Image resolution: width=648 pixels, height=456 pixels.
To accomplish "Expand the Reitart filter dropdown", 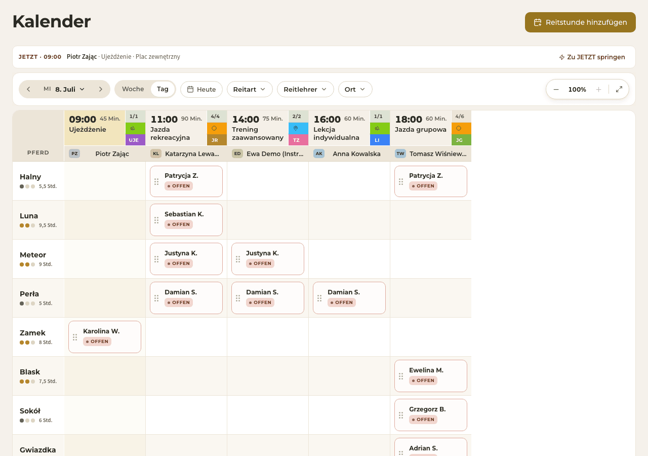I will pos(250,89).
